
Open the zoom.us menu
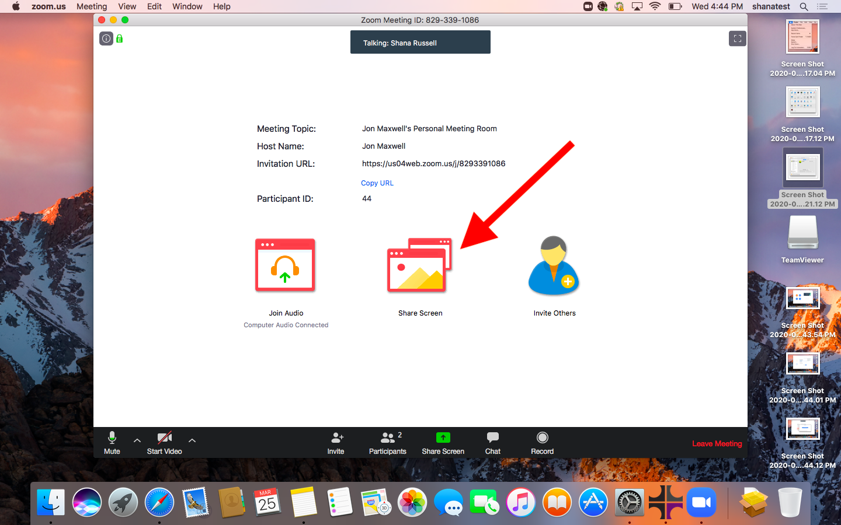48,6
